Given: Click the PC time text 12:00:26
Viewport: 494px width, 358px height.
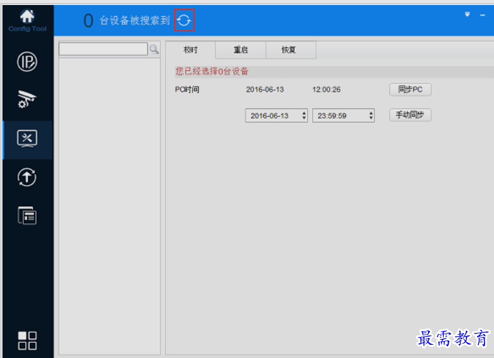Looking at the screenshot, I should click(x=327, y=90).
